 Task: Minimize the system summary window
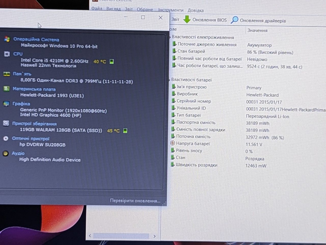click(126, 17)
